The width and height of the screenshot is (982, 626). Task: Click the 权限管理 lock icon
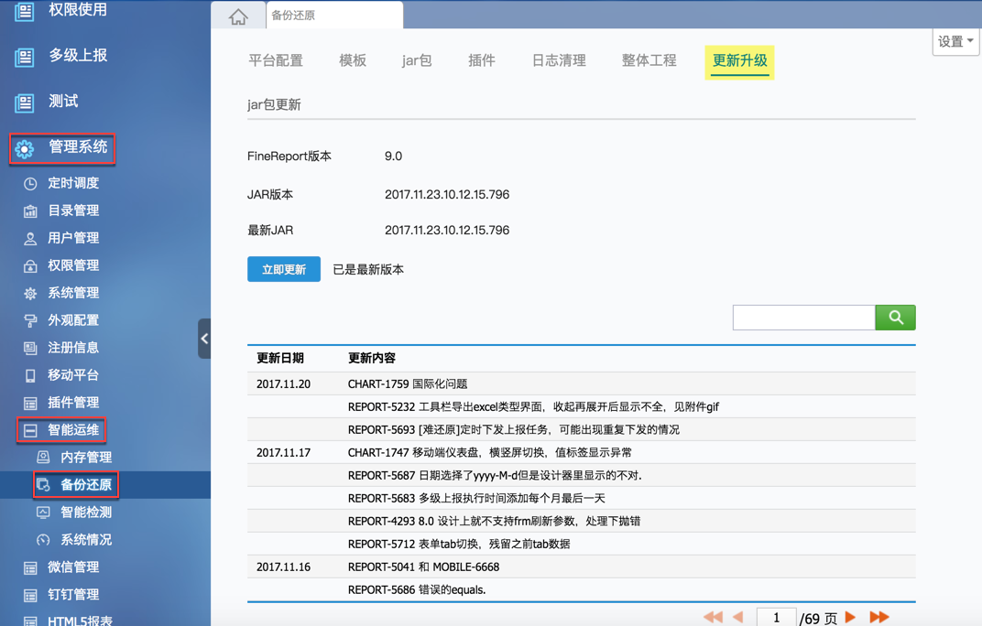coord(30,266)
